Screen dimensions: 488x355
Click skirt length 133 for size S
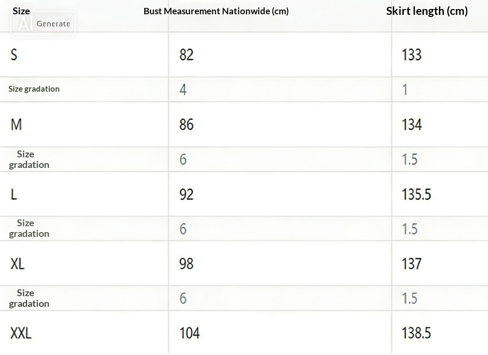(412, 54)
